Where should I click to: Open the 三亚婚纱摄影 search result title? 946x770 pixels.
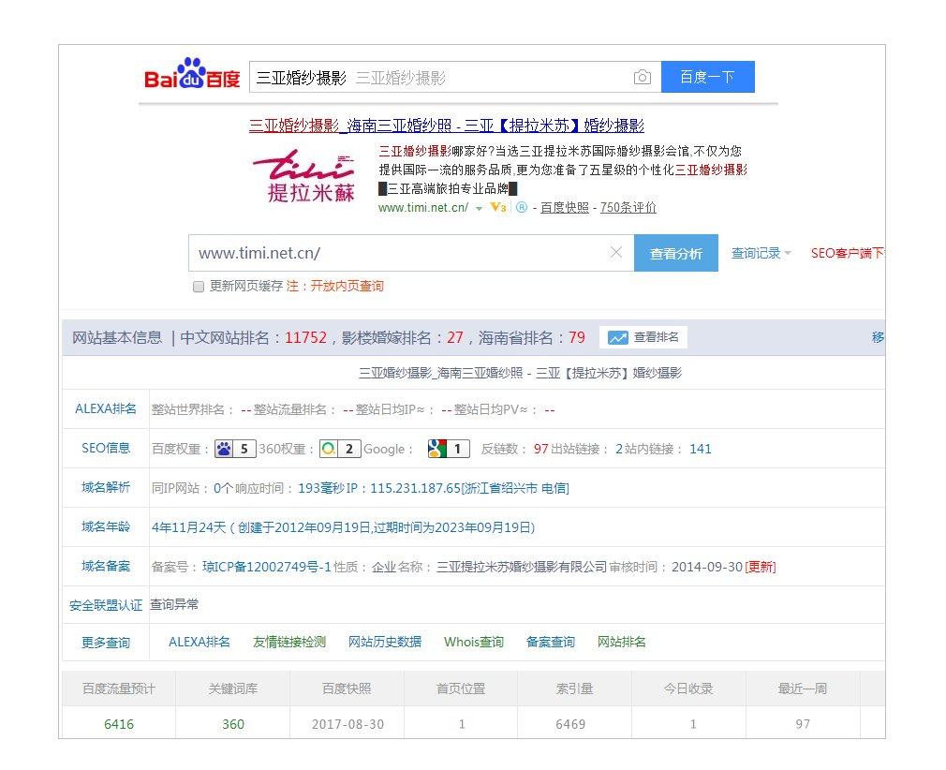(x=447, y=126)
